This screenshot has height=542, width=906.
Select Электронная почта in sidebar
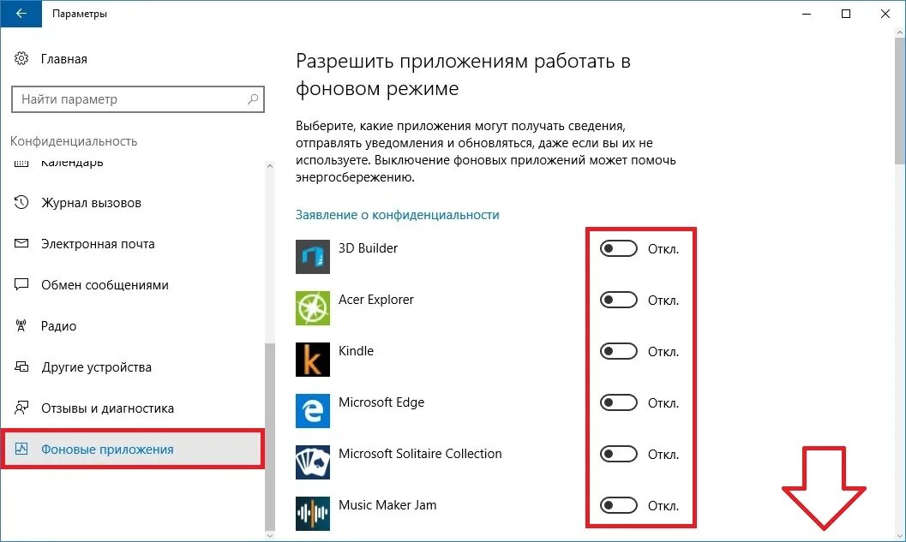point(98,243)
